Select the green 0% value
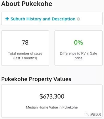This screenshot has width=104, height=119. [x=79, y=42]
